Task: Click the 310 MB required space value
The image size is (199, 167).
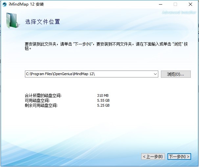Action: tap(103, 96)
